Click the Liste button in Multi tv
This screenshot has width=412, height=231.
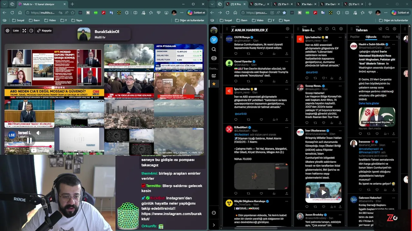(x=16, y=31)
